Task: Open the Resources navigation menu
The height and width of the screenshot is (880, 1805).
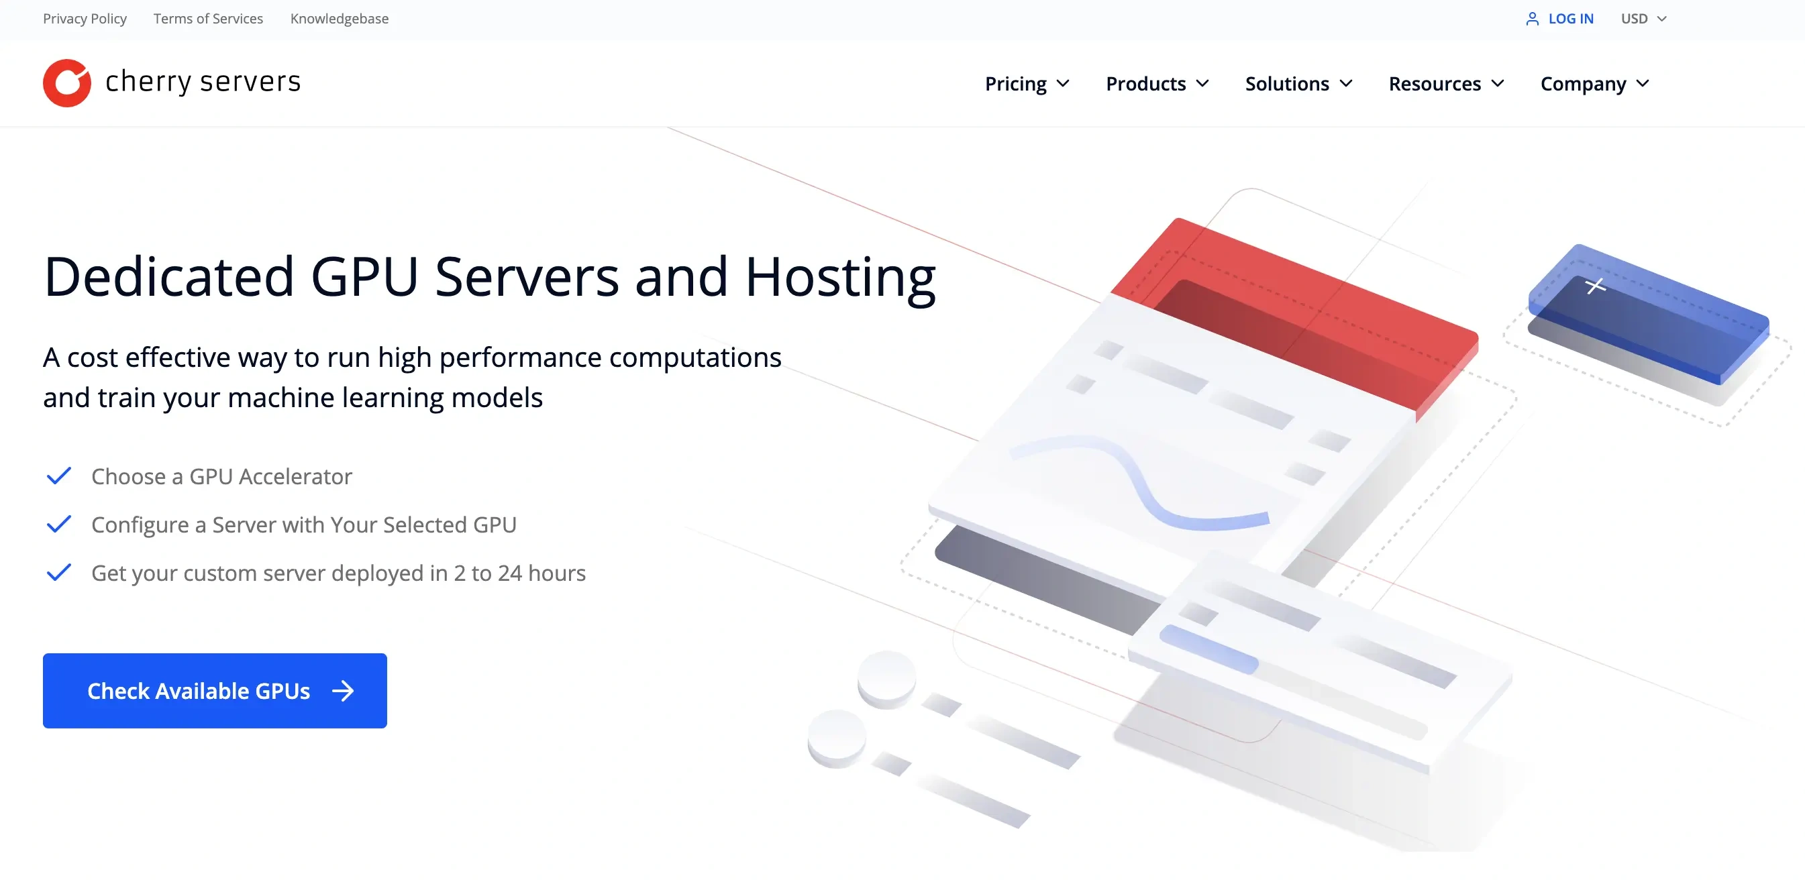Action: (1446, 83)
